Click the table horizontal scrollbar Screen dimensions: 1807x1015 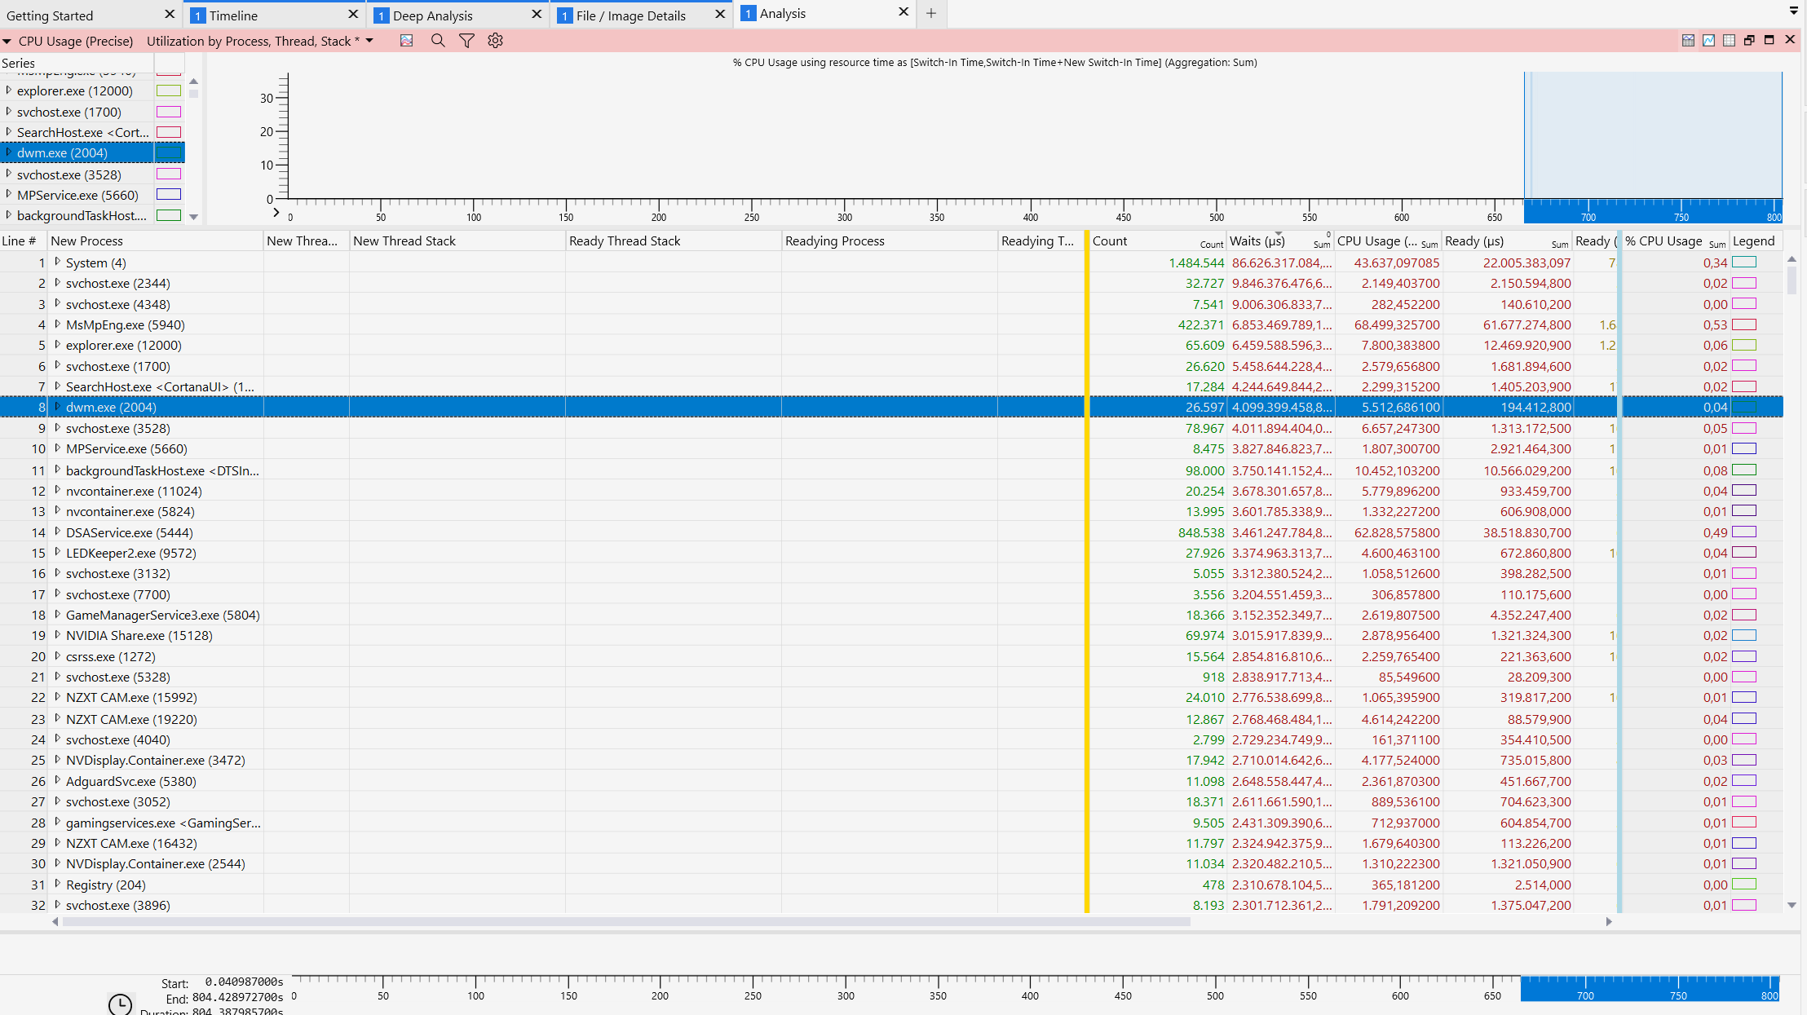[626, 922]
